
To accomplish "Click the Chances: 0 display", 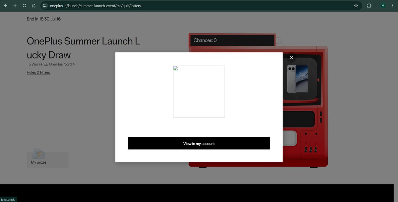I will coord(232,40).
